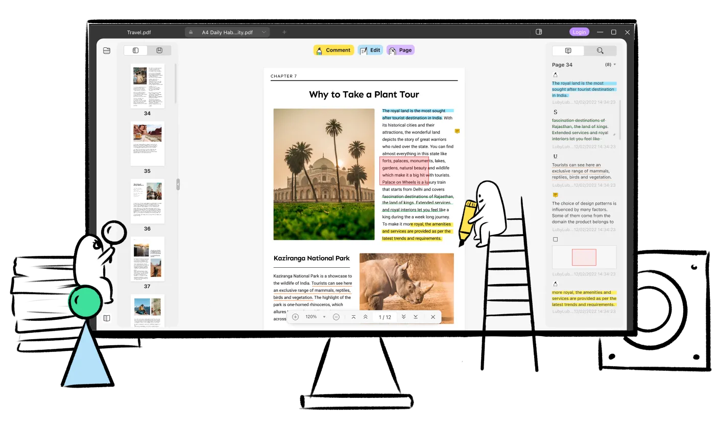Go to the previous page
Screen dimensions: 718x432
click(x=366, y=317)
